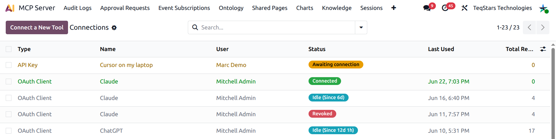Toggle the select-all header checkbox

9,49
